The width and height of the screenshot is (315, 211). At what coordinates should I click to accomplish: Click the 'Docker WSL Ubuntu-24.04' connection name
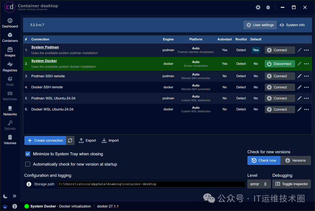point(52,109)
